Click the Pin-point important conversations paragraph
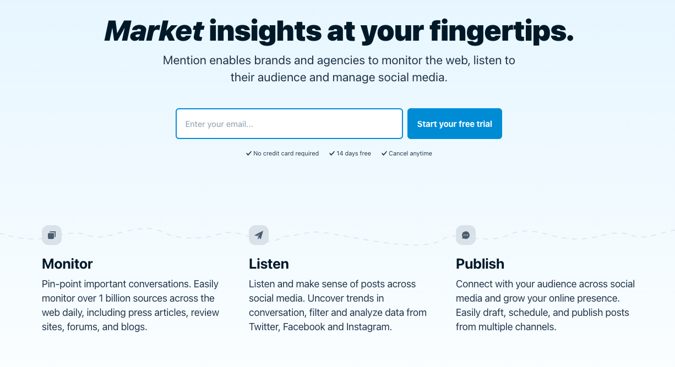Image resolution: width=675 pixels, height=367 pixels. [130, 305]
